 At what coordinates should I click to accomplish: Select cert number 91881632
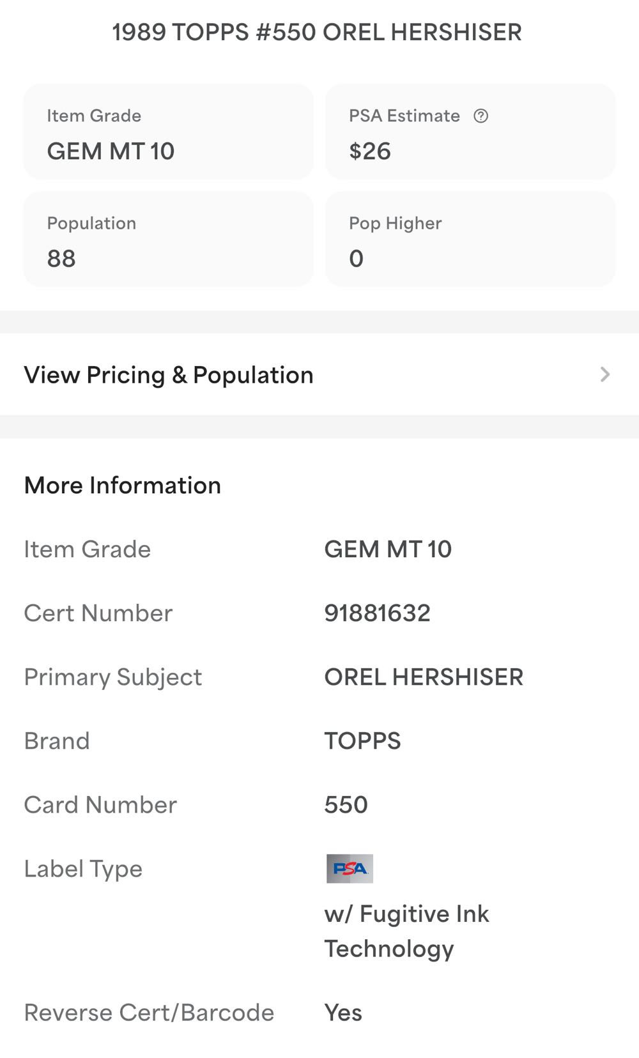click(377, 613)
